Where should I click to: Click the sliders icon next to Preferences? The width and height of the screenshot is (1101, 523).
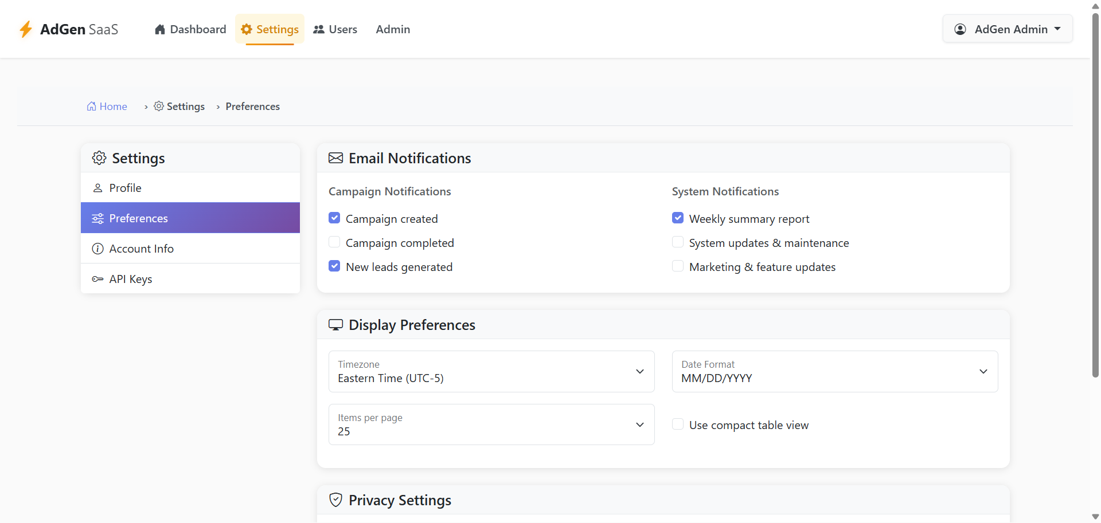coord(97,218)
